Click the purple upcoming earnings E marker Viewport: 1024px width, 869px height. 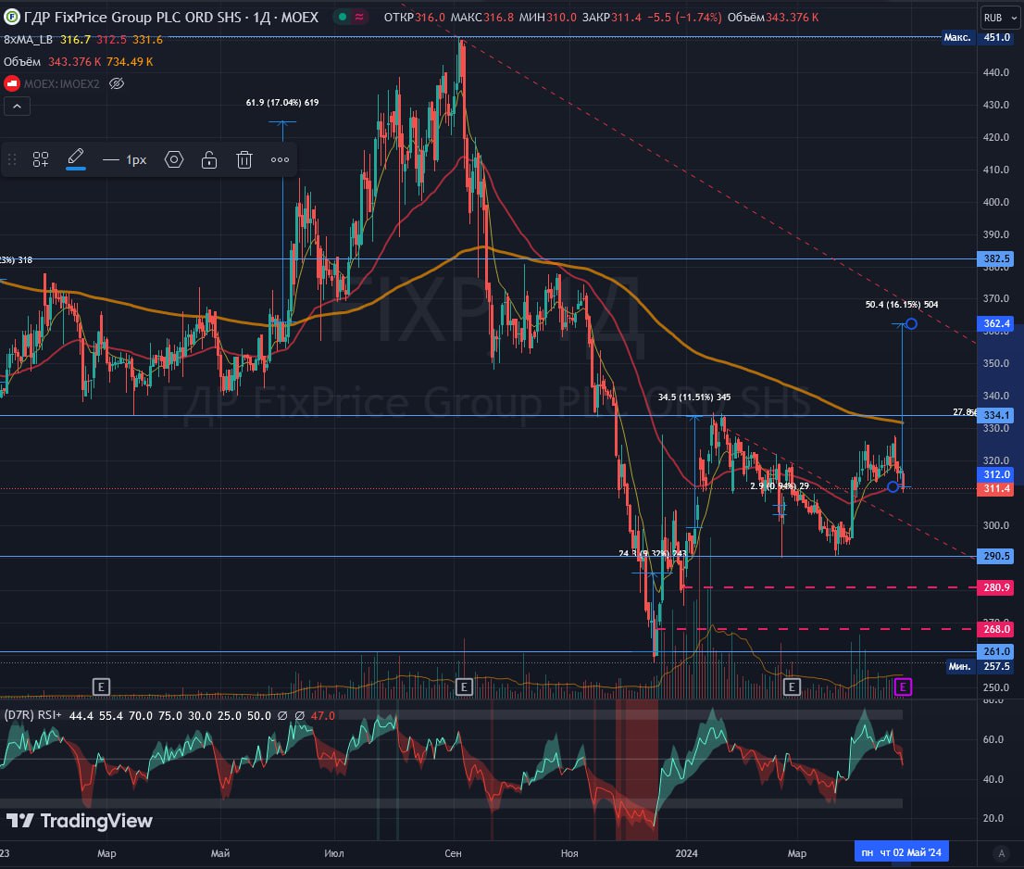point(905,686)
